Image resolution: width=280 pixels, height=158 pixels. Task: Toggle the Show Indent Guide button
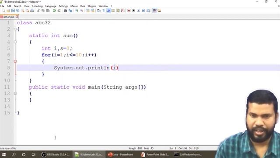(x=108, y=11)
